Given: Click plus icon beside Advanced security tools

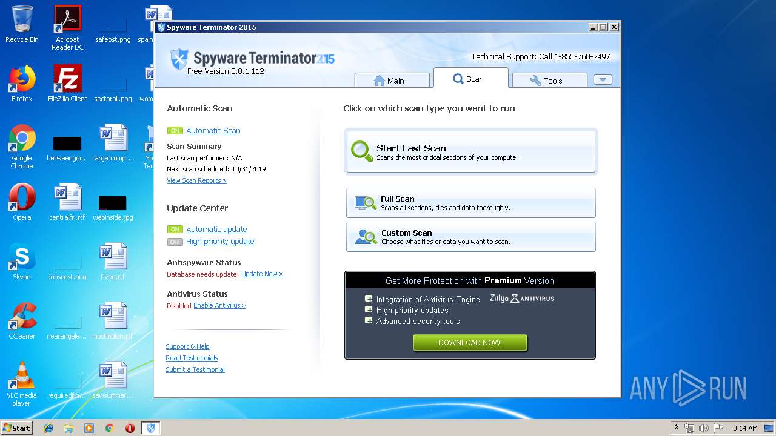Looking at the screenshot, I should click(x=369, y=320).
